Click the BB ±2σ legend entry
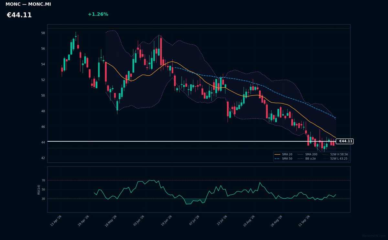 (307, 159)
